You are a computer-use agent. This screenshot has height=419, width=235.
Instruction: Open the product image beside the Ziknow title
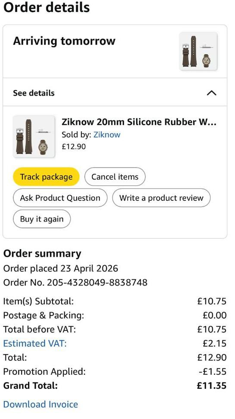point(34,136)
